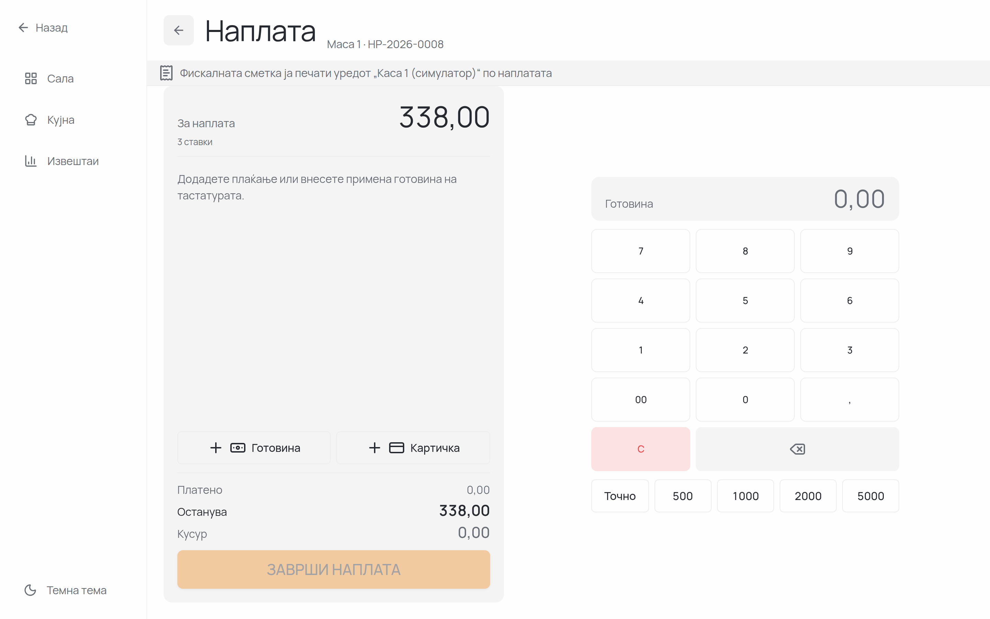Tap the 00 key on the keypad
Image resolution: width=990 pixels, height=619 pixels.
641,400
